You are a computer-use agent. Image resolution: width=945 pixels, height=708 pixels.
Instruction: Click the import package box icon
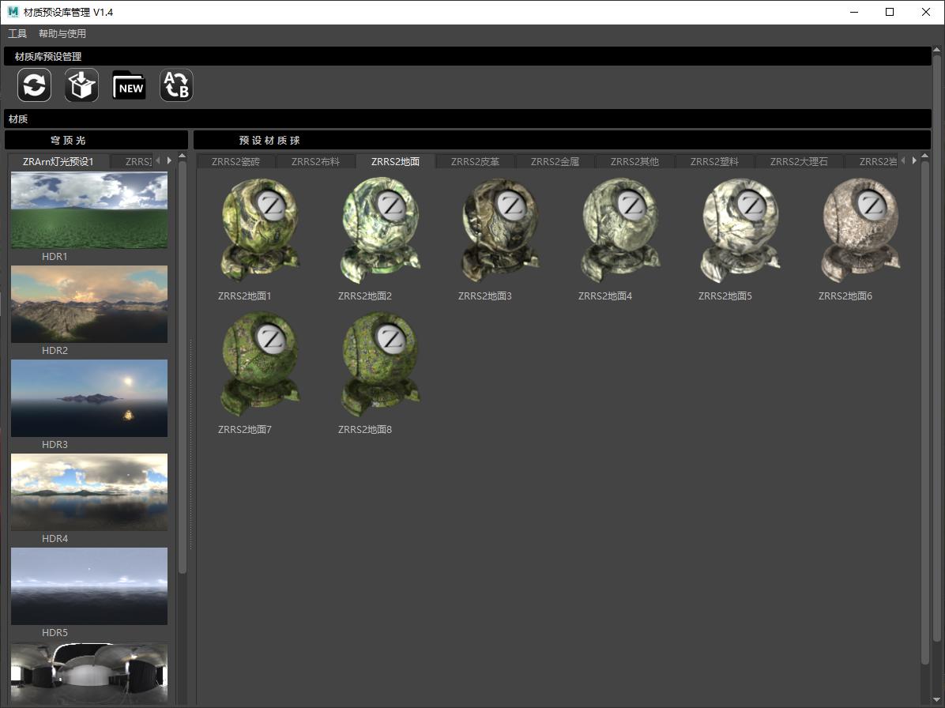point(81,85)
